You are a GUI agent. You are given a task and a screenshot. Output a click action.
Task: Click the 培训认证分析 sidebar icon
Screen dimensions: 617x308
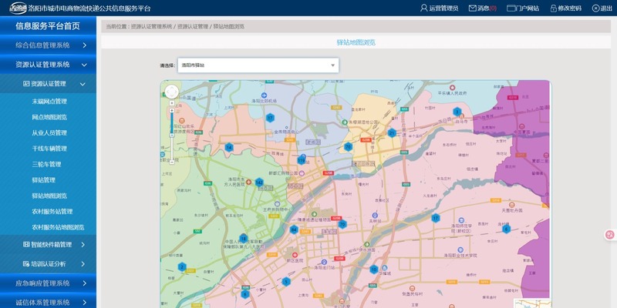click(x=26, y=264)
